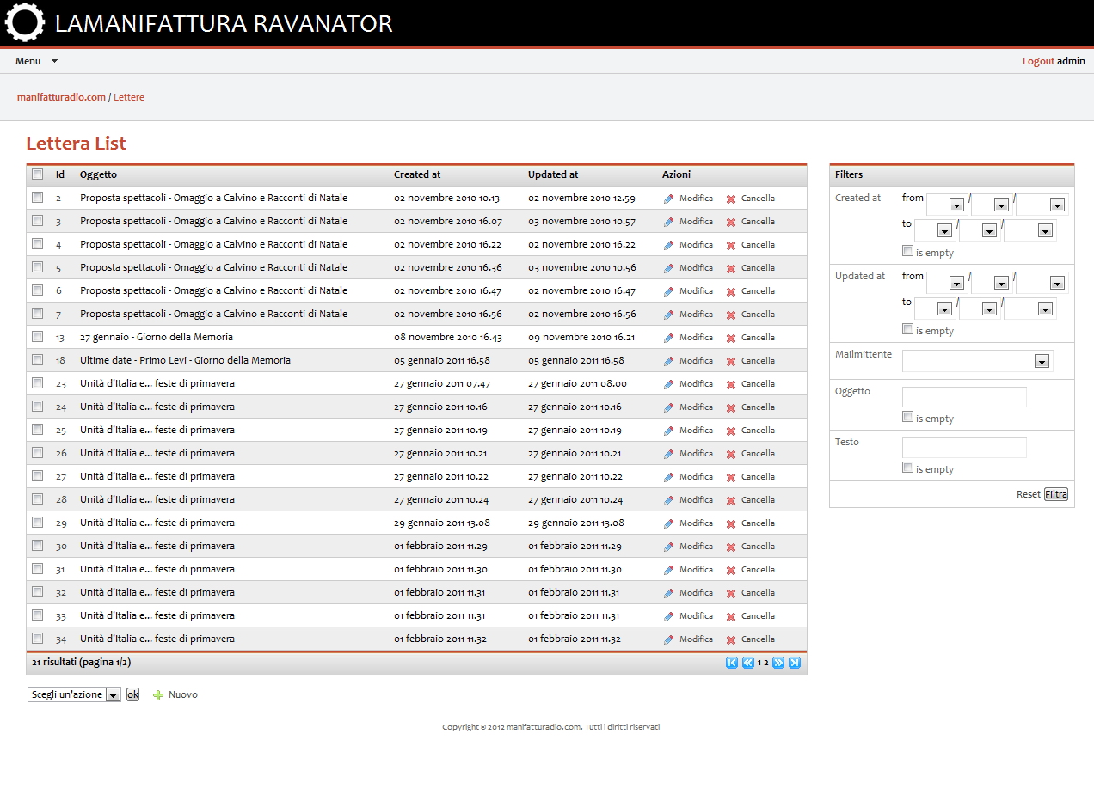
Task: Click the first-page navigation icon
Action: coord(732,662)
